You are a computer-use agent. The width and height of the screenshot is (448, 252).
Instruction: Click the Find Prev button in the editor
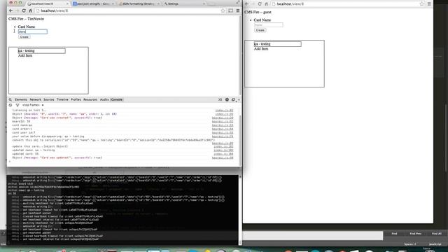coord(415,234)
